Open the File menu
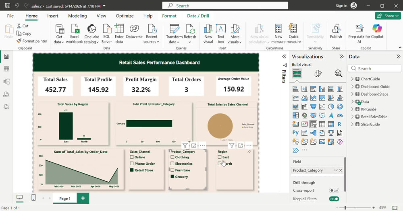Viewport: 403px width, 211px height. pos(10,16)
